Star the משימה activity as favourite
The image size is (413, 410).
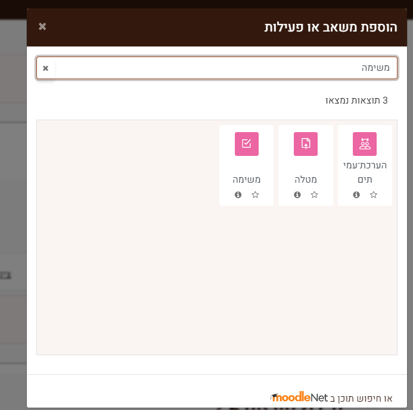coord(255,195)
